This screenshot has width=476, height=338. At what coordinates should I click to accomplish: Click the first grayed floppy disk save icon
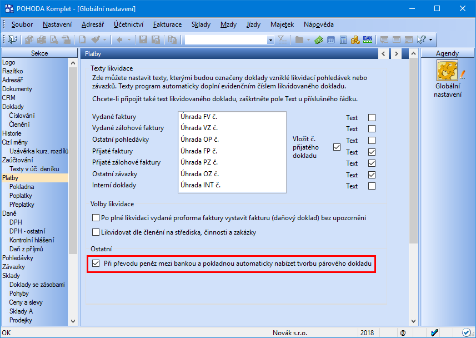pos(143,39)
